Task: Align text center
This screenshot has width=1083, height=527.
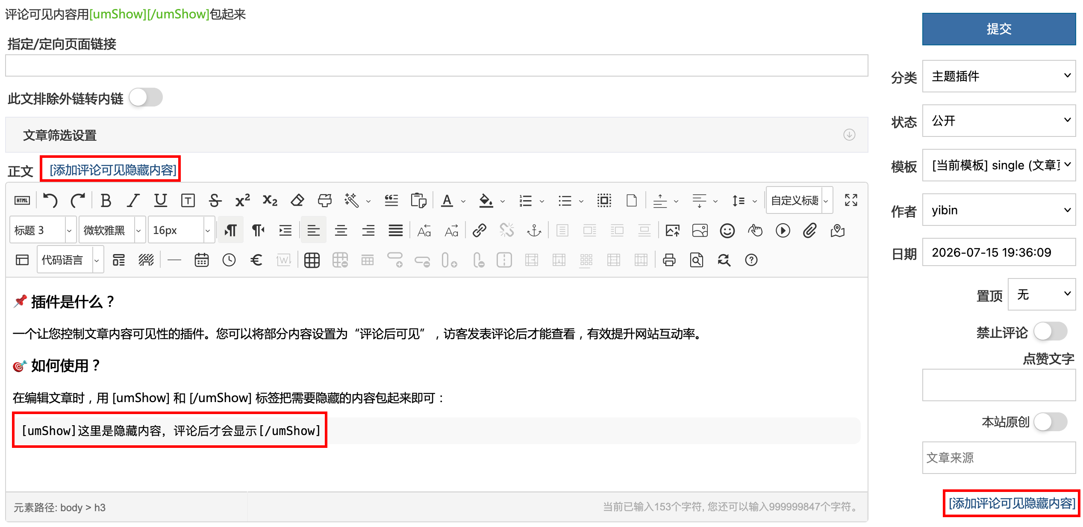Action: pos(341,231)
